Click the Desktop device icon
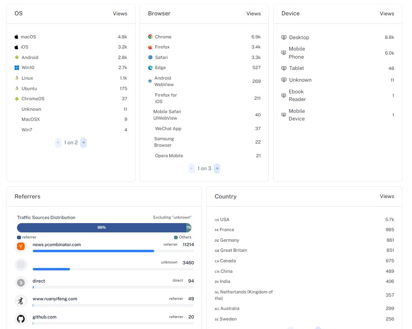412x329 pixels. coord(284,37)
